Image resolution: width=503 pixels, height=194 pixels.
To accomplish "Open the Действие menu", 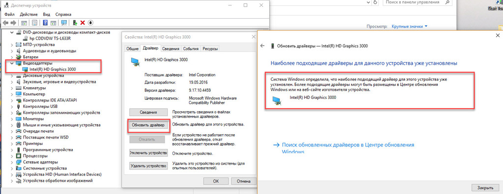I will pos(29,14).
